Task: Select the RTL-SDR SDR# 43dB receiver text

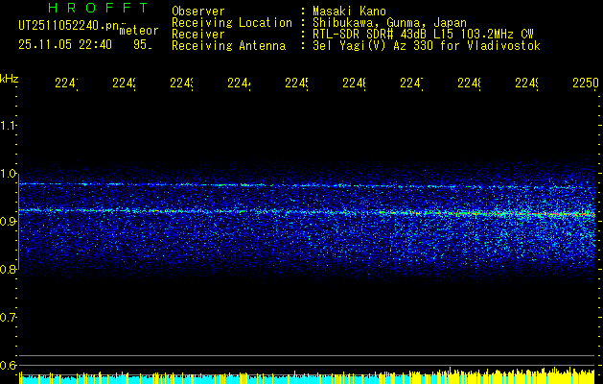Action: pyautogui.click(x=423, y=35)
